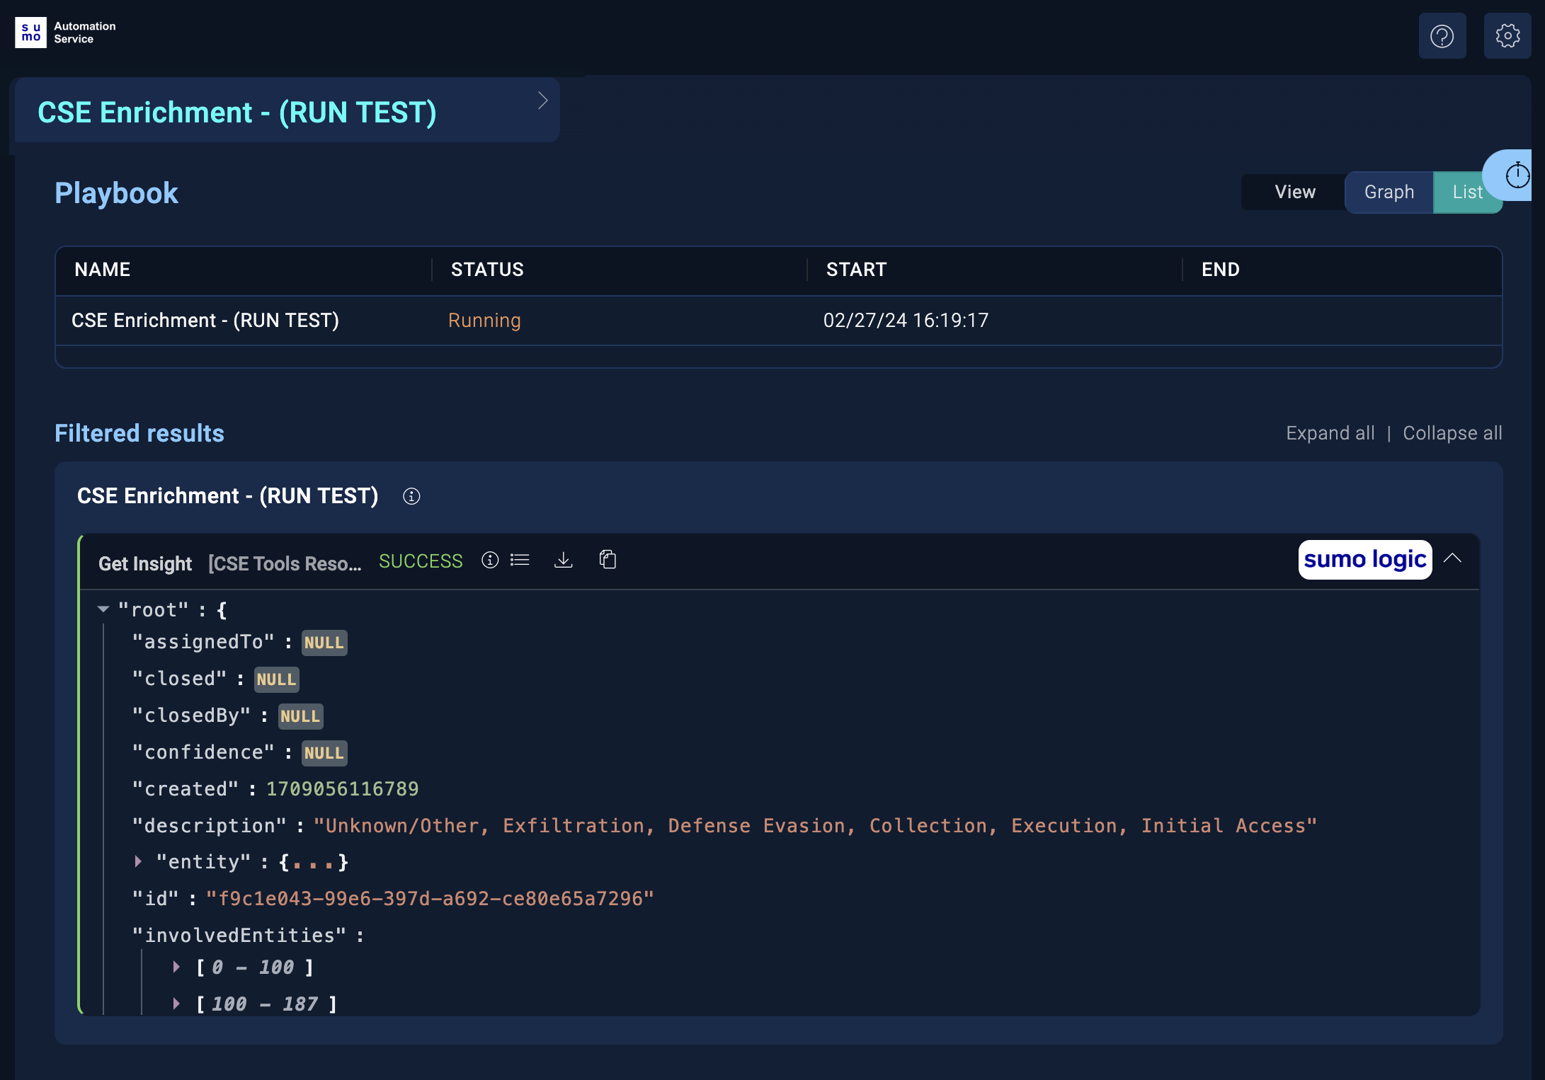Click the Sumo Logo in the header
The image size is (1545, 1080).
click(x=30, y=33)
